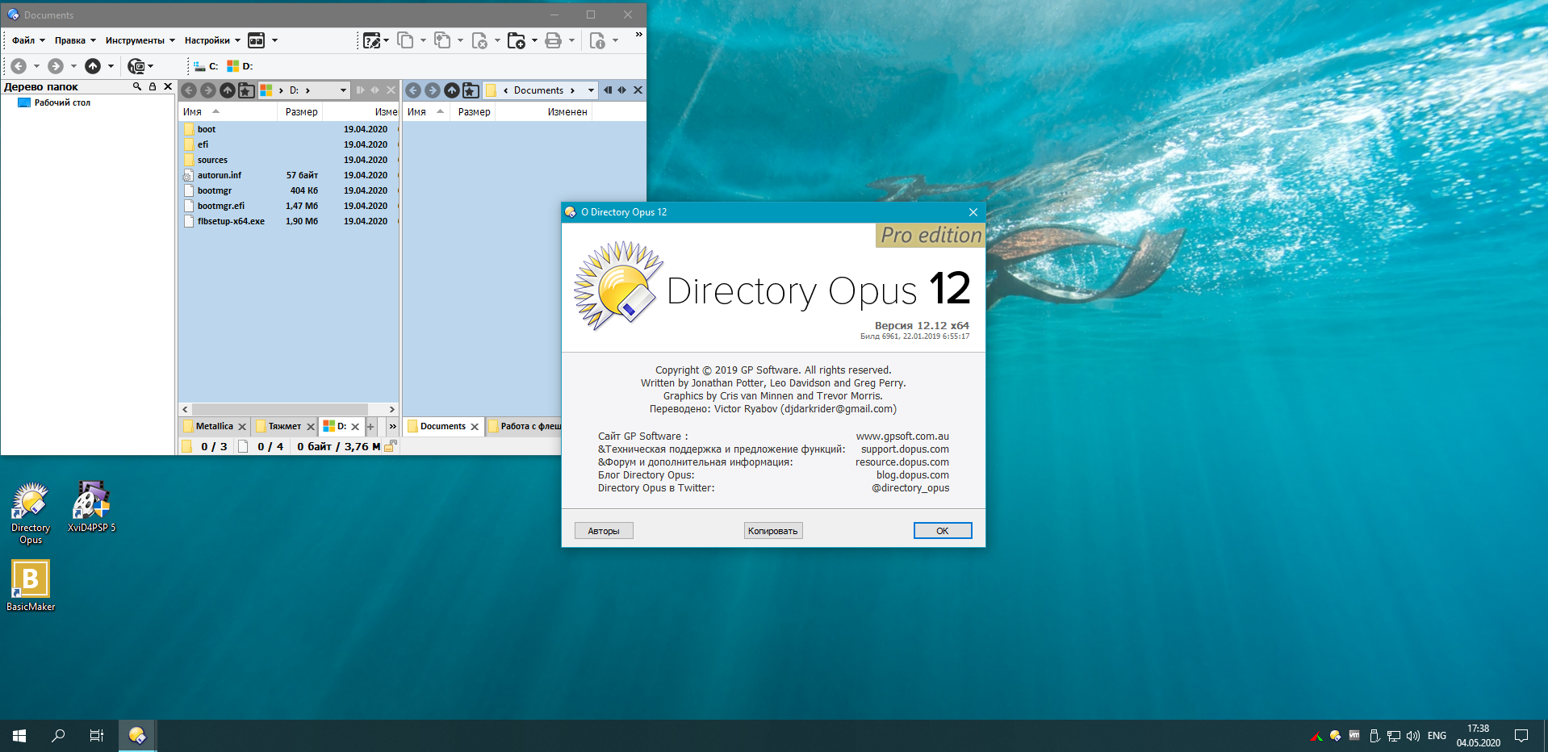
Task: Click the Move files toolbar icon
Action: (442, 40)
